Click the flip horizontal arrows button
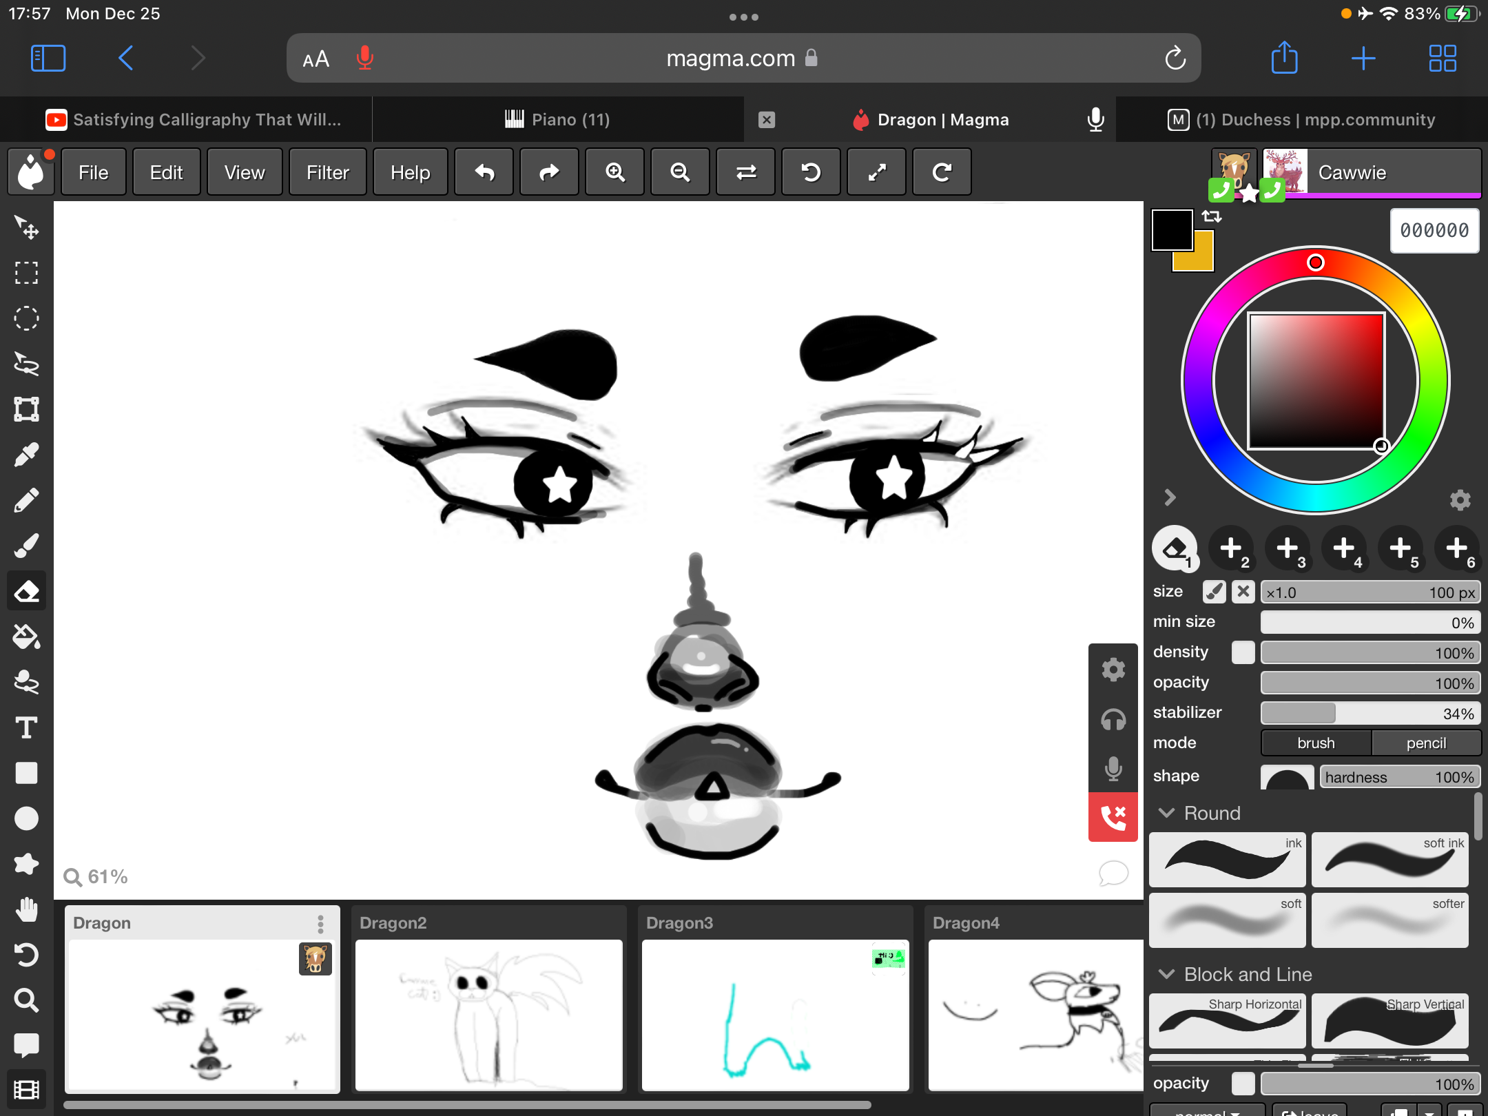The image size is (1488, 1116). [x=745, y=172]
